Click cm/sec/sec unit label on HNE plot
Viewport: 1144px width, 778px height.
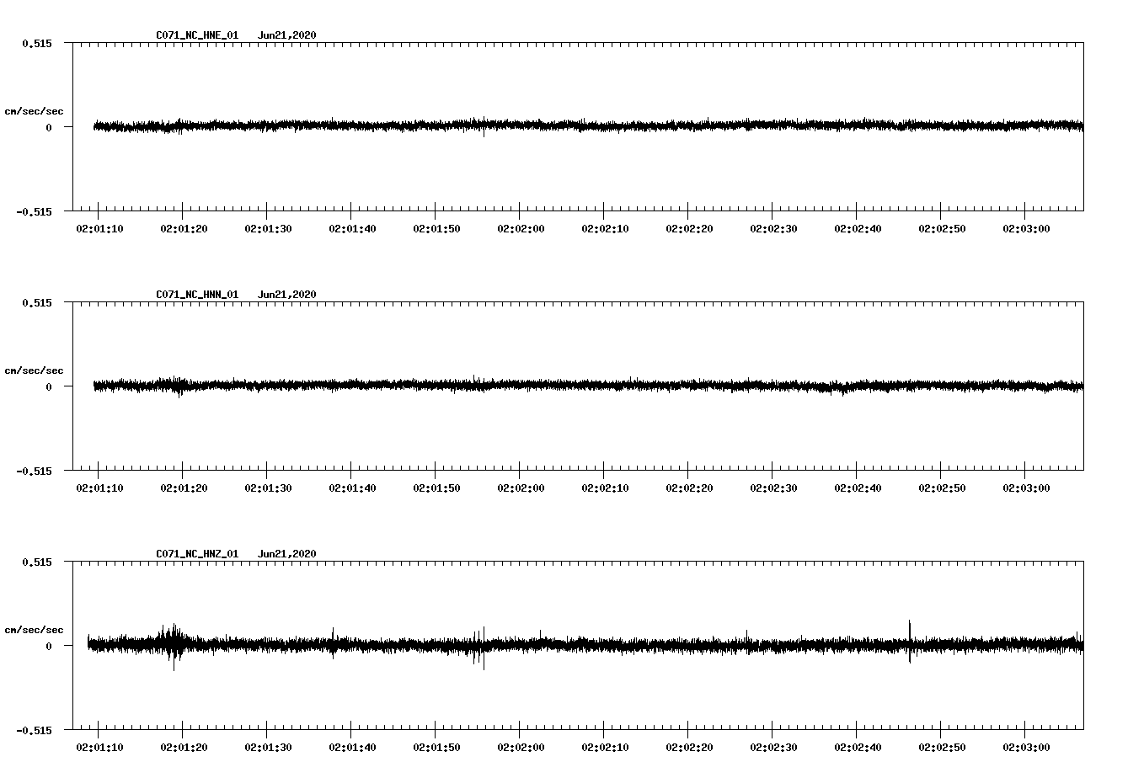(34, 111)
